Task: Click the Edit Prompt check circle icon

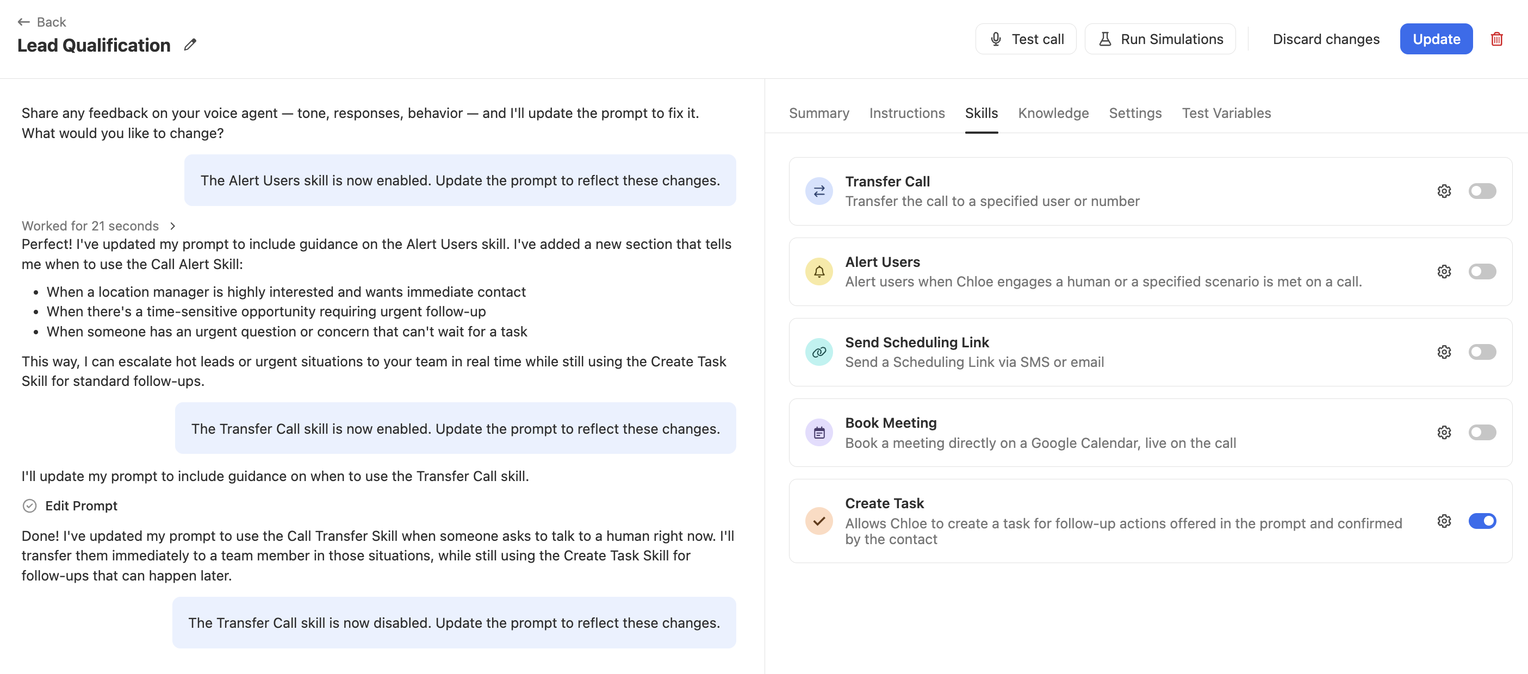Action: (x=30, y=505)
